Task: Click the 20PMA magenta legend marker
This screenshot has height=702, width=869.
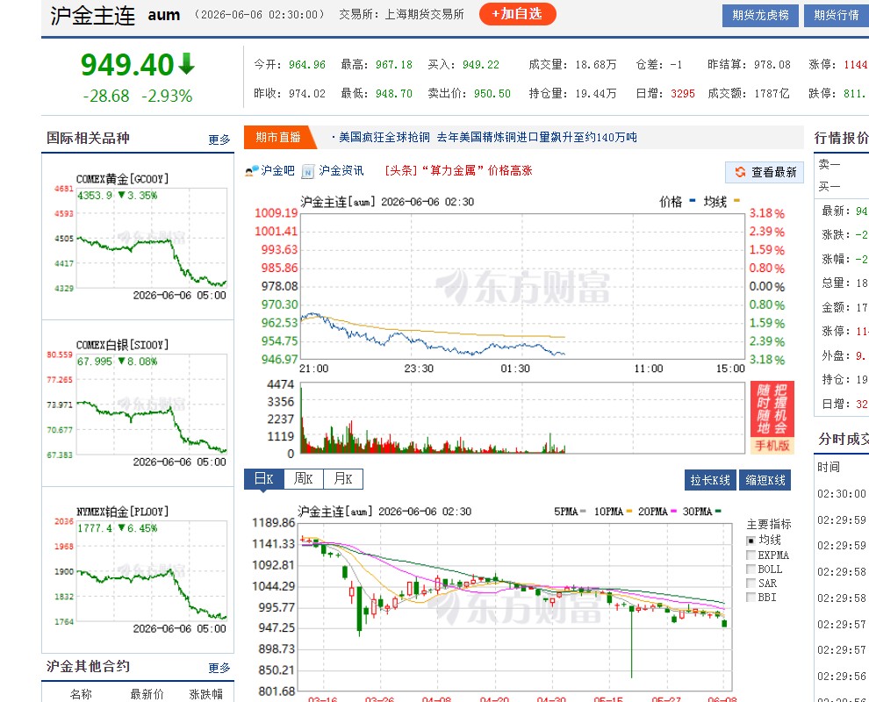Action: pyautogui.click(x=673, y=512)
